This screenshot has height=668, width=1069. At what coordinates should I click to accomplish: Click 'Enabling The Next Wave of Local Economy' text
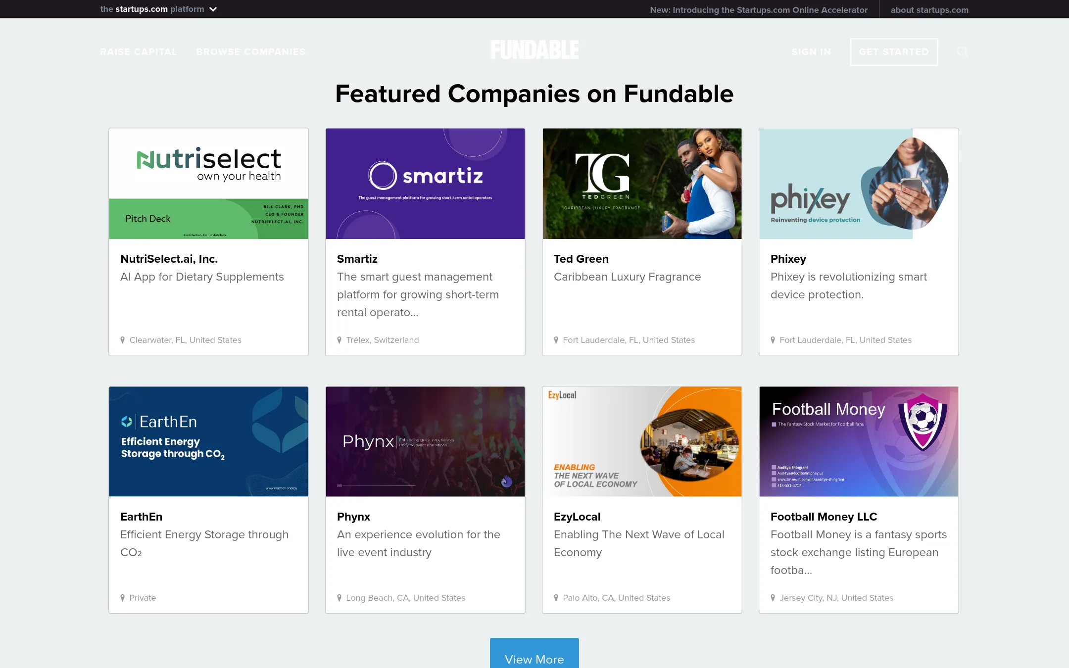639,543
